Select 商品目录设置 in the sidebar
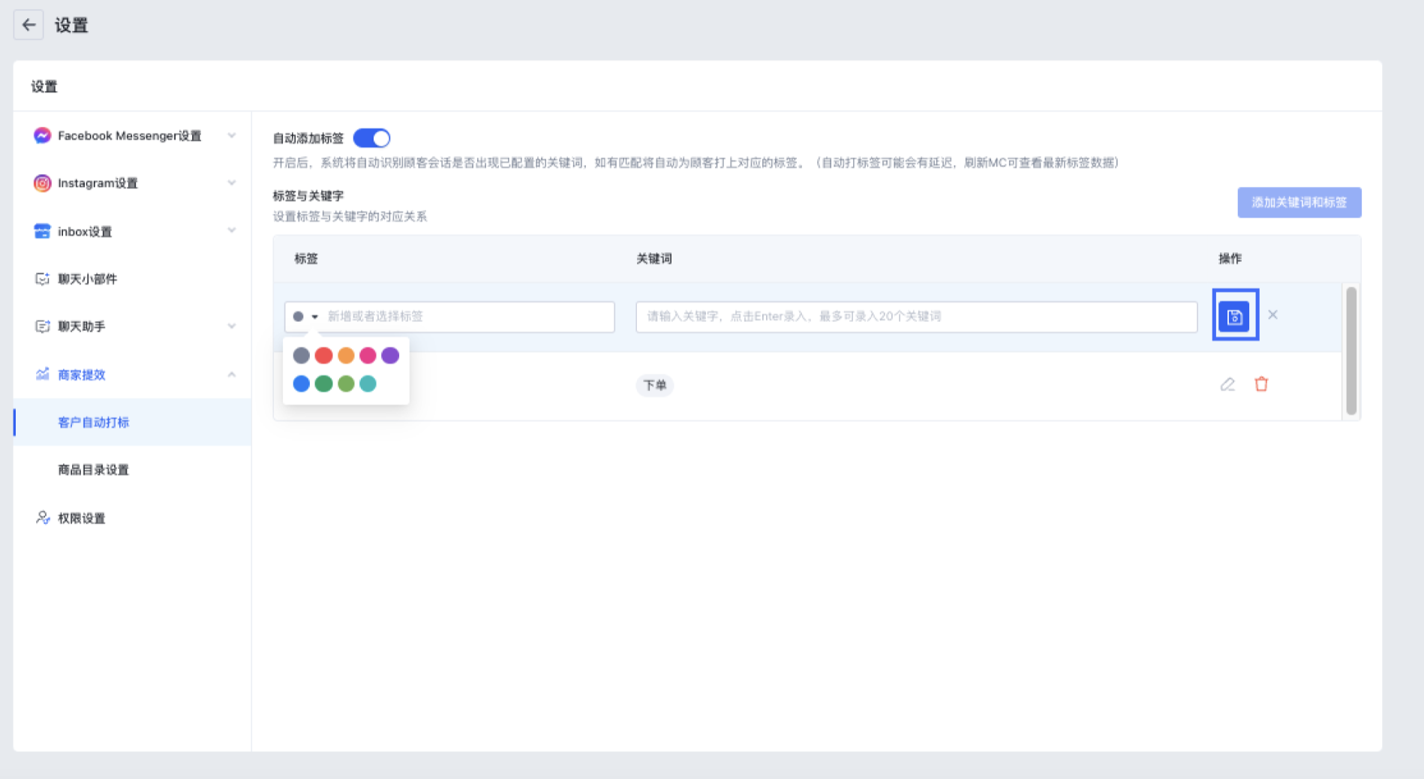The height and width of the screenshot is (779, 1424). [93, 470]
